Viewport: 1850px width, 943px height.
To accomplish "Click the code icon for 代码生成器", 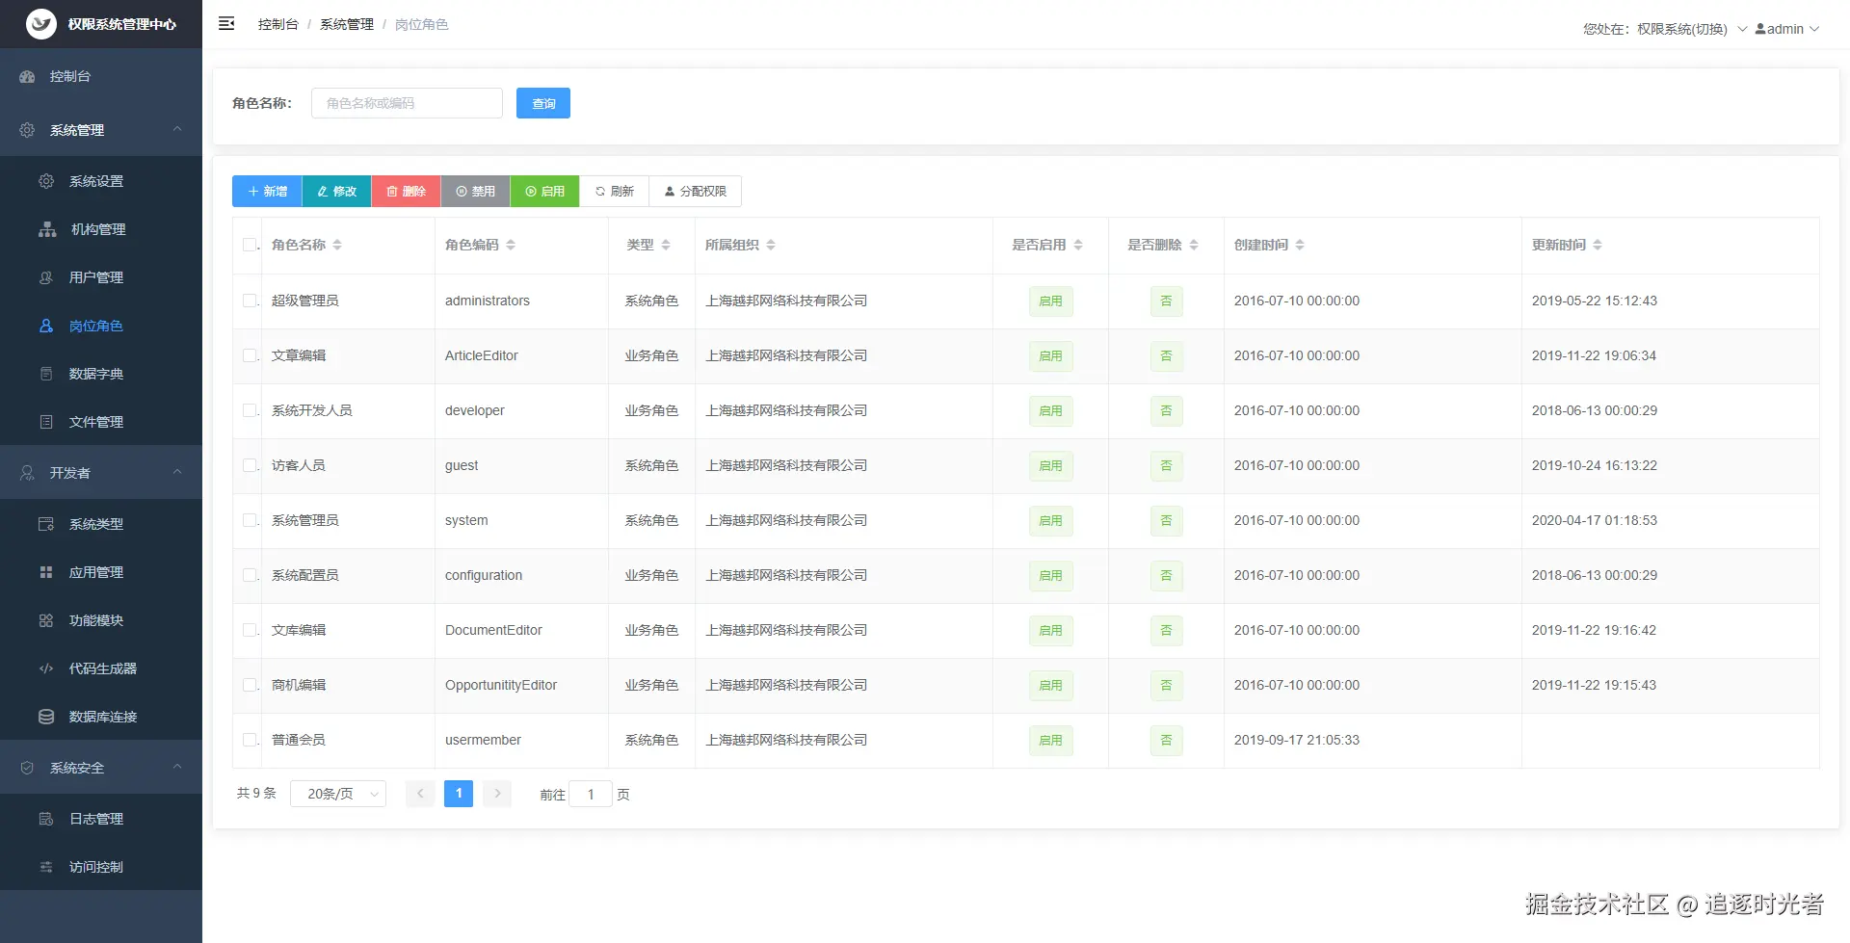I will (46, 668).
